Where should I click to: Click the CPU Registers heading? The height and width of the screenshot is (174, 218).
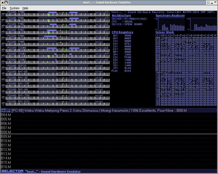point(123,32)
